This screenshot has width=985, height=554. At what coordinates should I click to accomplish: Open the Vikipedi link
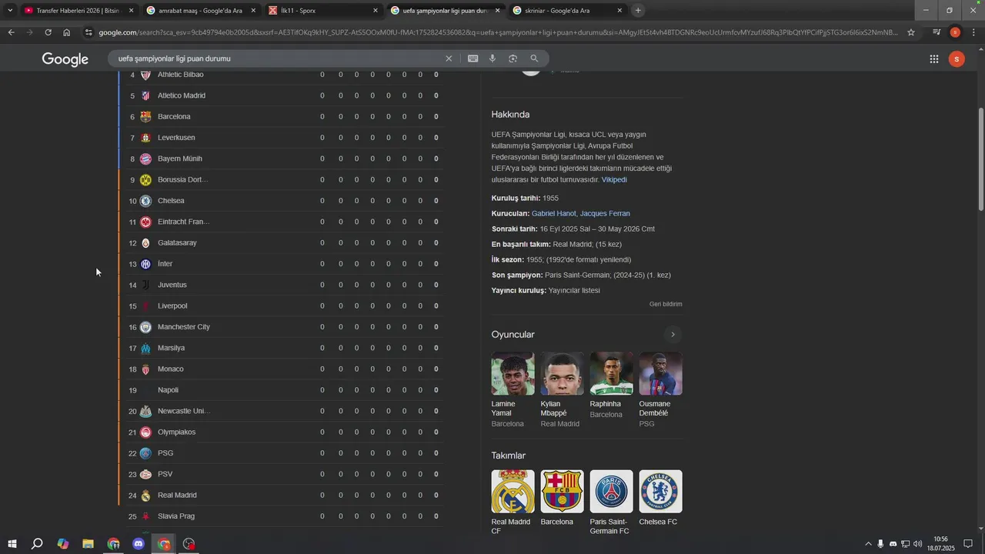click(614, 179)
